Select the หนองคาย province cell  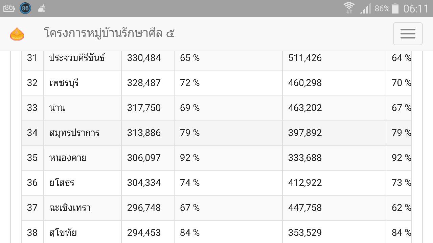(x=83, y=158)
